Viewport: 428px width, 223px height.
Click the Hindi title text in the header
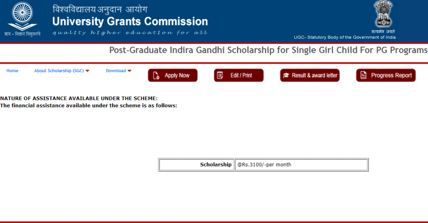click(100, 10)
